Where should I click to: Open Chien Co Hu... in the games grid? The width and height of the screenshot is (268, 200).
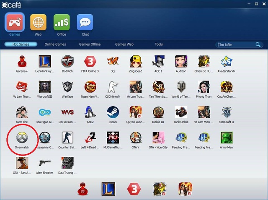(204, 64)
